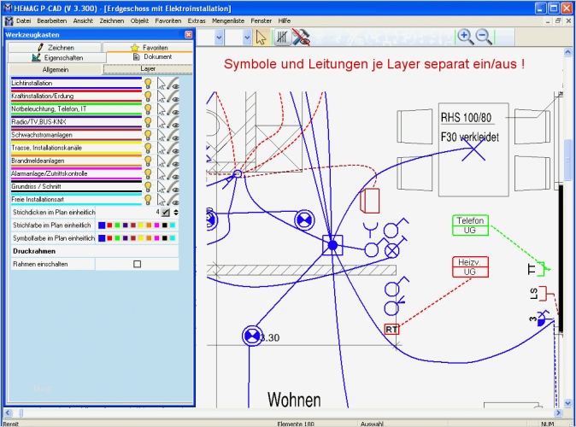Click the line-with-eye icon for Notbeleuchtung, Telefon, IT
Screen dimensions: 576x427
(173, 109)
